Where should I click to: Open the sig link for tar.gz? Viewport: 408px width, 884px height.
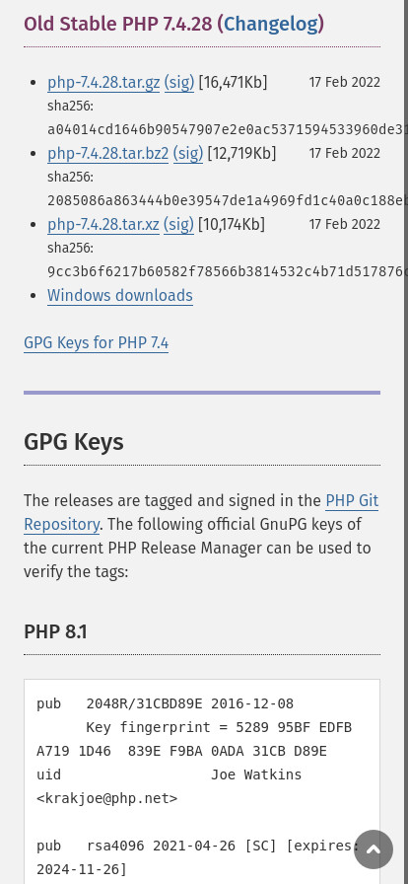click(179, 82)
